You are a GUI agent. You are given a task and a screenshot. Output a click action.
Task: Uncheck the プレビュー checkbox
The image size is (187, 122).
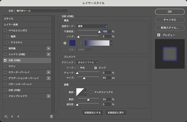(159, 35)
